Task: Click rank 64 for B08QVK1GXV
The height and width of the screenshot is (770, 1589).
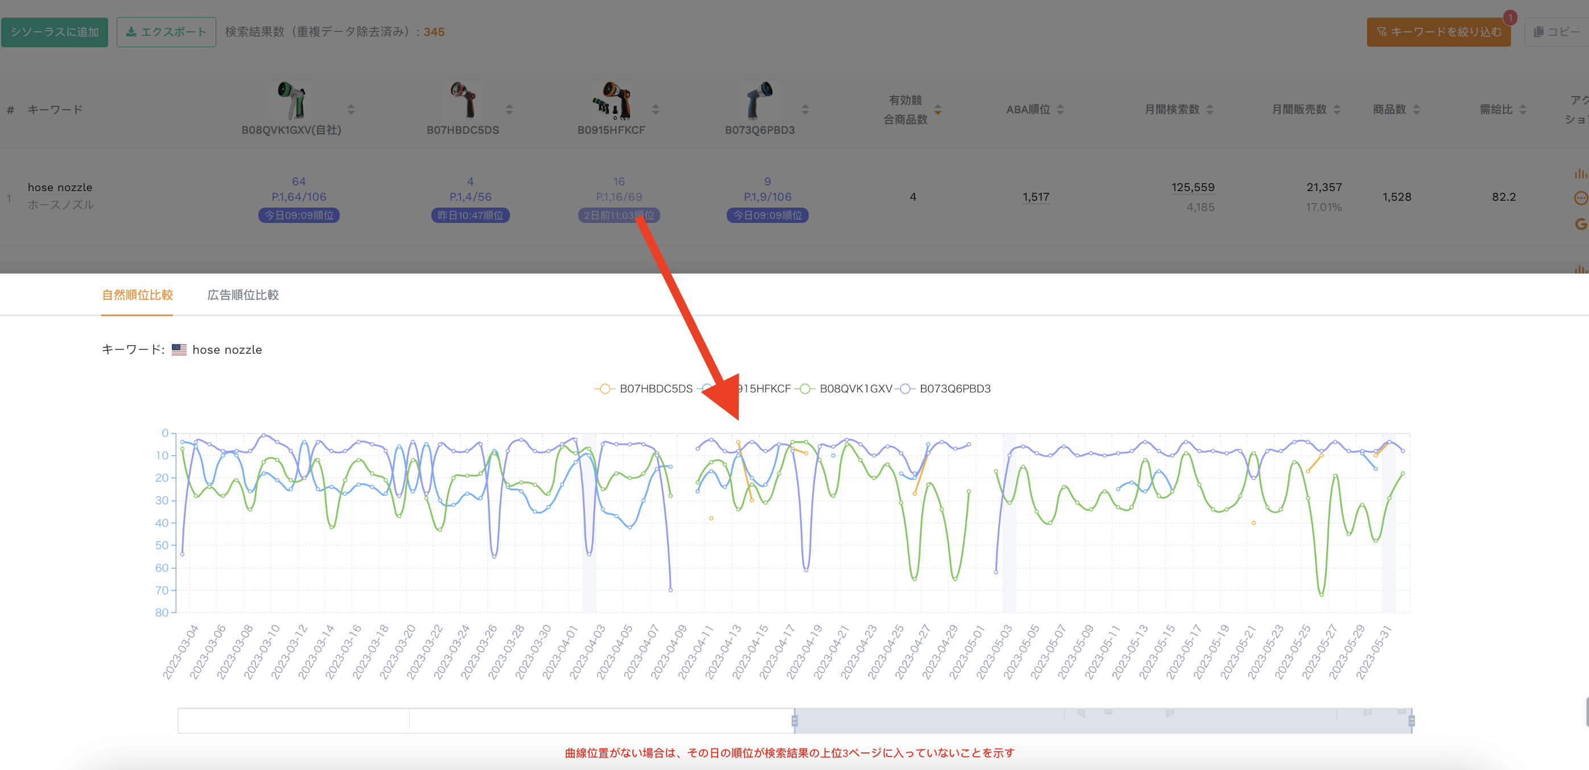Action: click(x=299, y=182)
